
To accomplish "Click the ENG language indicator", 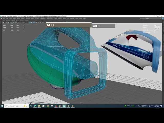I will click(152, 106).
